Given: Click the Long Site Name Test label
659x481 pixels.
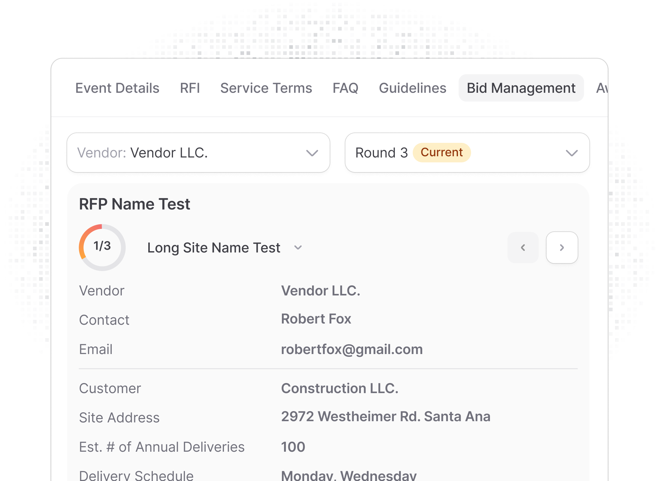Looking at the screenshot, I should (x=214, y=248).
